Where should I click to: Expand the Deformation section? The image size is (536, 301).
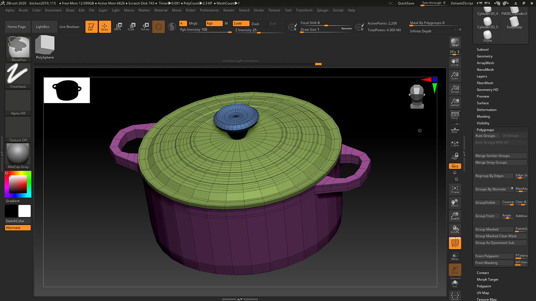486,110
